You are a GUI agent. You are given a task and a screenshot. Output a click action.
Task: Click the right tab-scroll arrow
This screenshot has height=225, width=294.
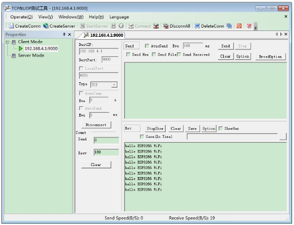point(281,34)
